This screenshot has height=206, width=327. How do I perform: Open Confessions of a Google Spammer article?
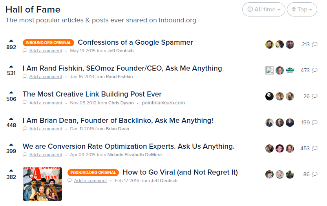pyautogui.click(x=135, y=42)
